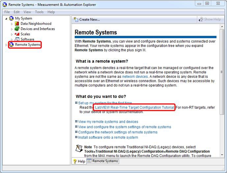Click the 'What is a remote system?' heading
227x173 pixels.
pos(102,61)
